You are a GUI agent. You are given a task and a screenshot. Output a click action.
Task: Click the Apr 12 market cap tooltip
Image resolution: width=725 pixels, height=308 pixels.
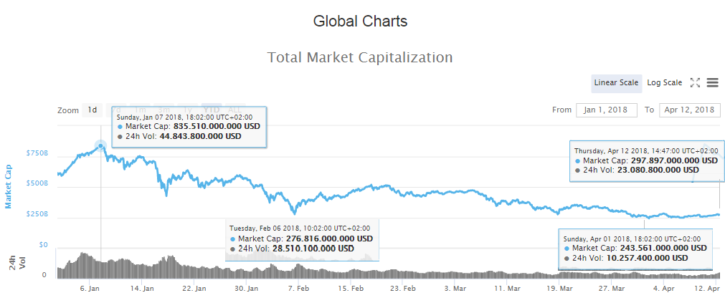coord(645,160)
